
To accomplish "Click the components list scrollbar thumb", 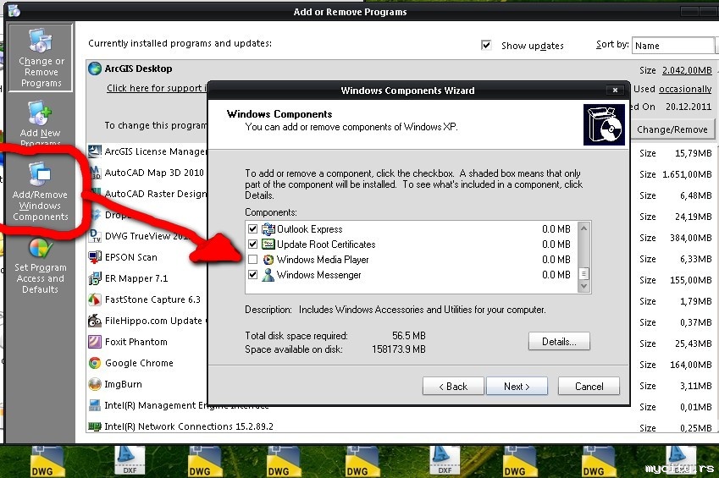I will (x=583, y=273).
